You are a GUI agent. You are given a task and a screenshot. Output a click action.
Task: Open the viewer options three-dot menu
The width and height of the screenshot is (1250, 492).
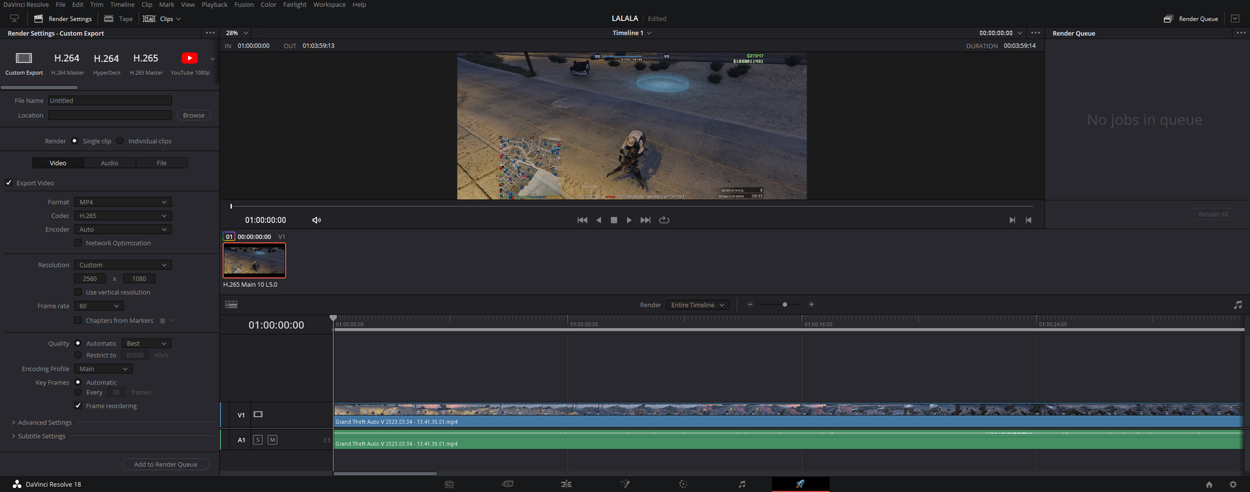pos(1036,33)
